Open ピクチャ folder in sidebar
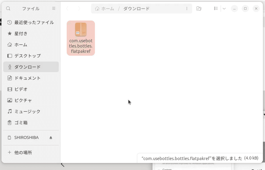Image resolution: width=265 pixels, height=170 pixels. point(31,100)
